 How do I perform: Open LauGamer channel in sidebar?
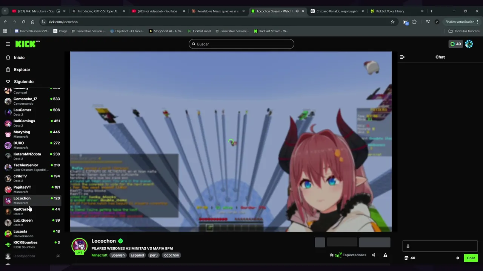[32, 112]
